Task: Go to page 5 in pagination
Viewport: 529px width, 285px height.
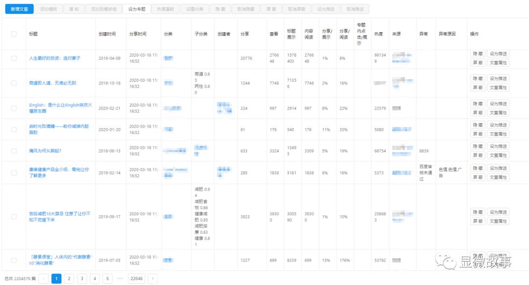Action: [x=108, y=279]
